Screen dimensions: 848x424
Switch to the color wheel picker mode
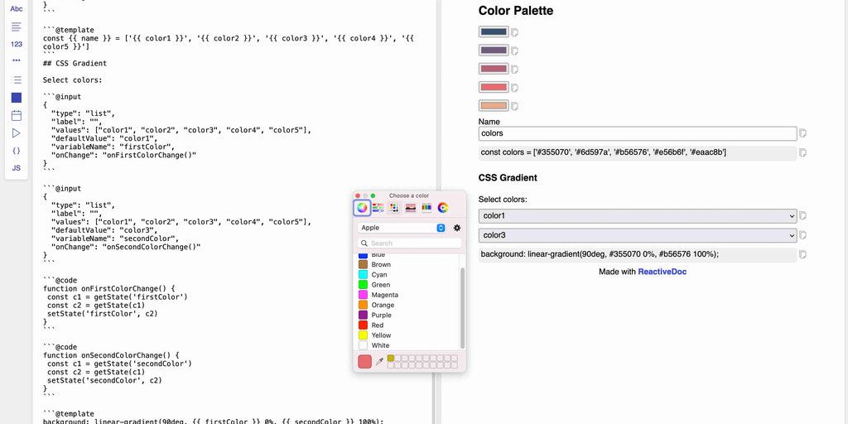(363, 208)
